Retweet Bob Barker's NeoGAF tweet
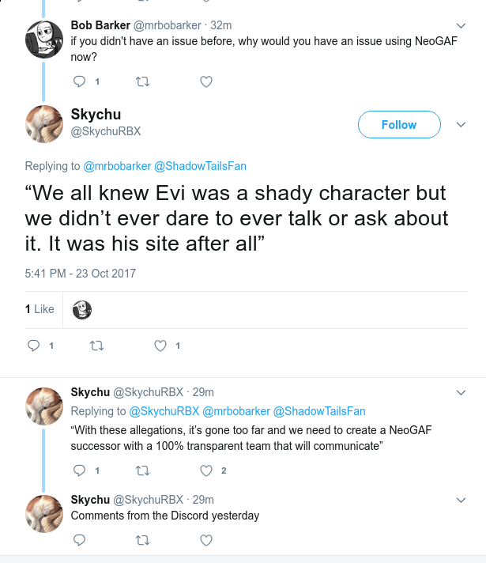The width and height of the screenshot is (486, 563). [x=142, y=82]
